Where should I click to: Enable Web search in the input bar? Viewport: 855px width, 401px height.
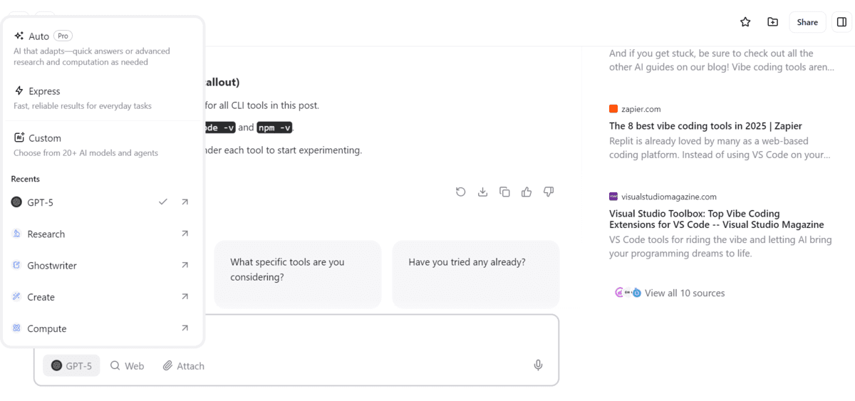pos(127,365)
